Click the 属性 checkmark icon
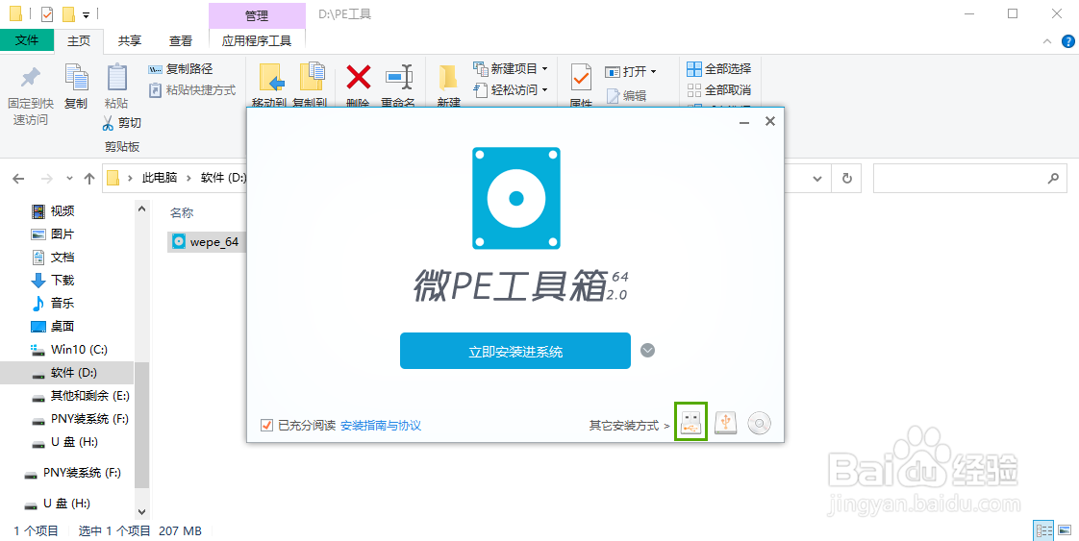Screen dimensions: 1079x541 (x=582, y=78)
